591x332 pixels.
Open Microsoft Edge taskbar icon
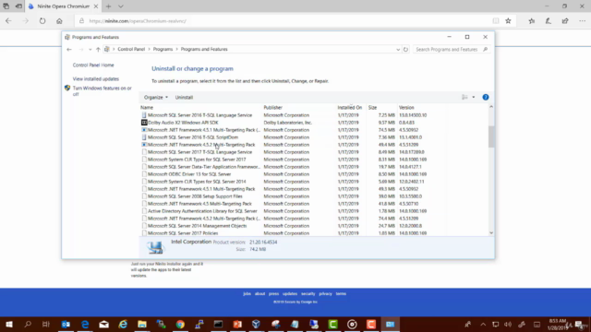(x=85, y=324)
